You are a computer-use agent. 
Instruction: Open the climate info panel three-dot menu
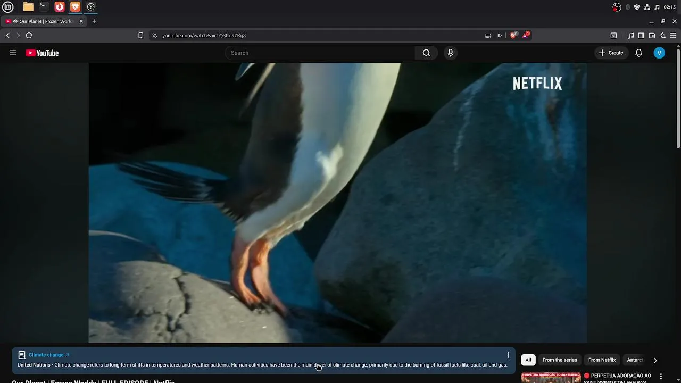point(508,355)
